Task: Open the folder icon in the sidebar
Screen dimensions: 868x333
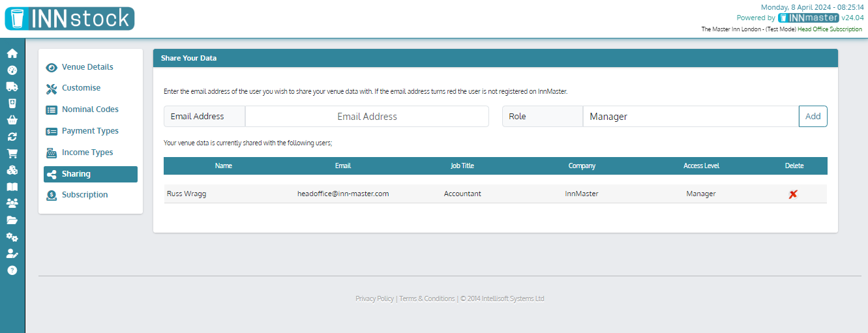Action: pyautogui.click(x=12, y=220)
